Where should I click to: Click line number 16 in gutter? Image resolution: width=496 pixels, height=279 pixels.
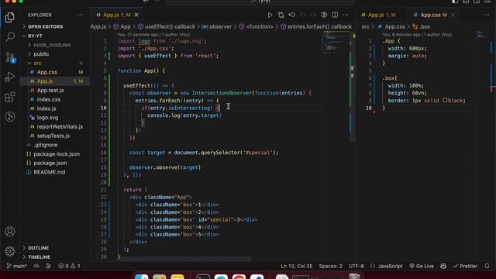click(104, 153)
